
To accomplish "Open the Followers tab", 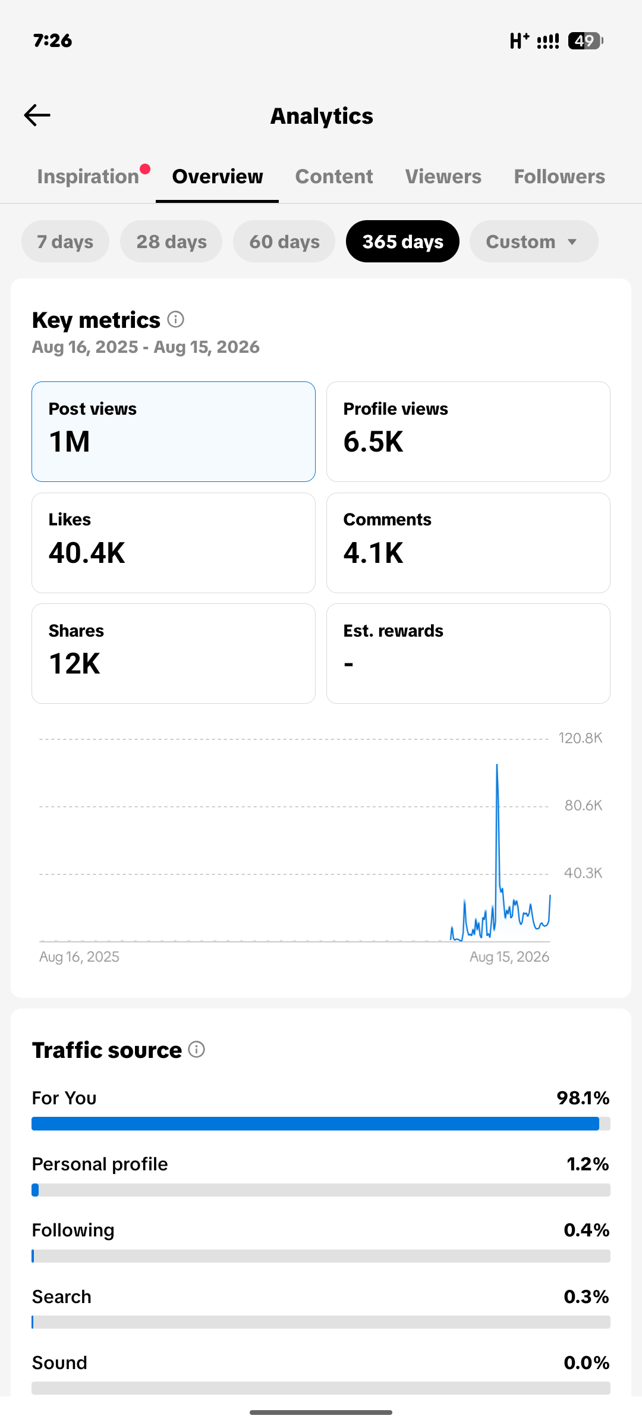I will [559, 177].
